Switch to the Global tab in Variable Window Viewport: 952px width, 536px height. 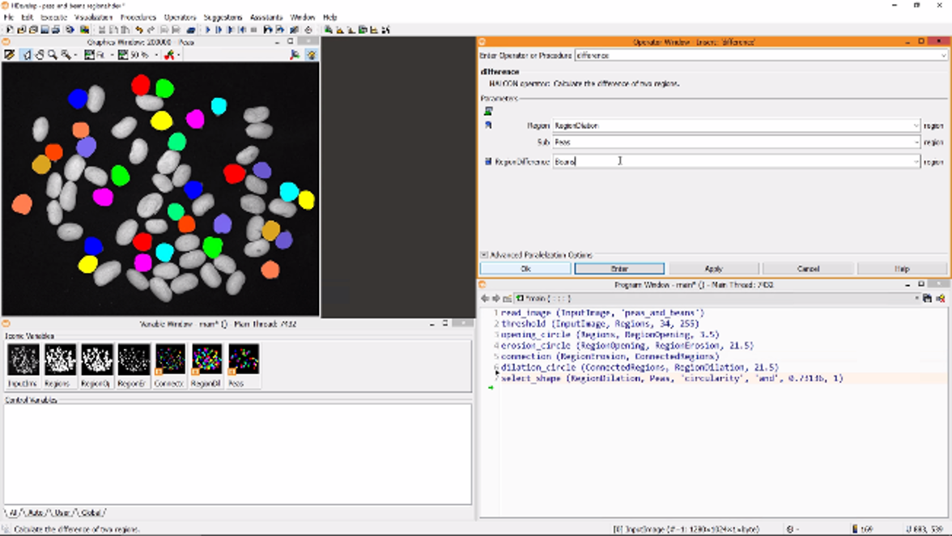[91, 513]
